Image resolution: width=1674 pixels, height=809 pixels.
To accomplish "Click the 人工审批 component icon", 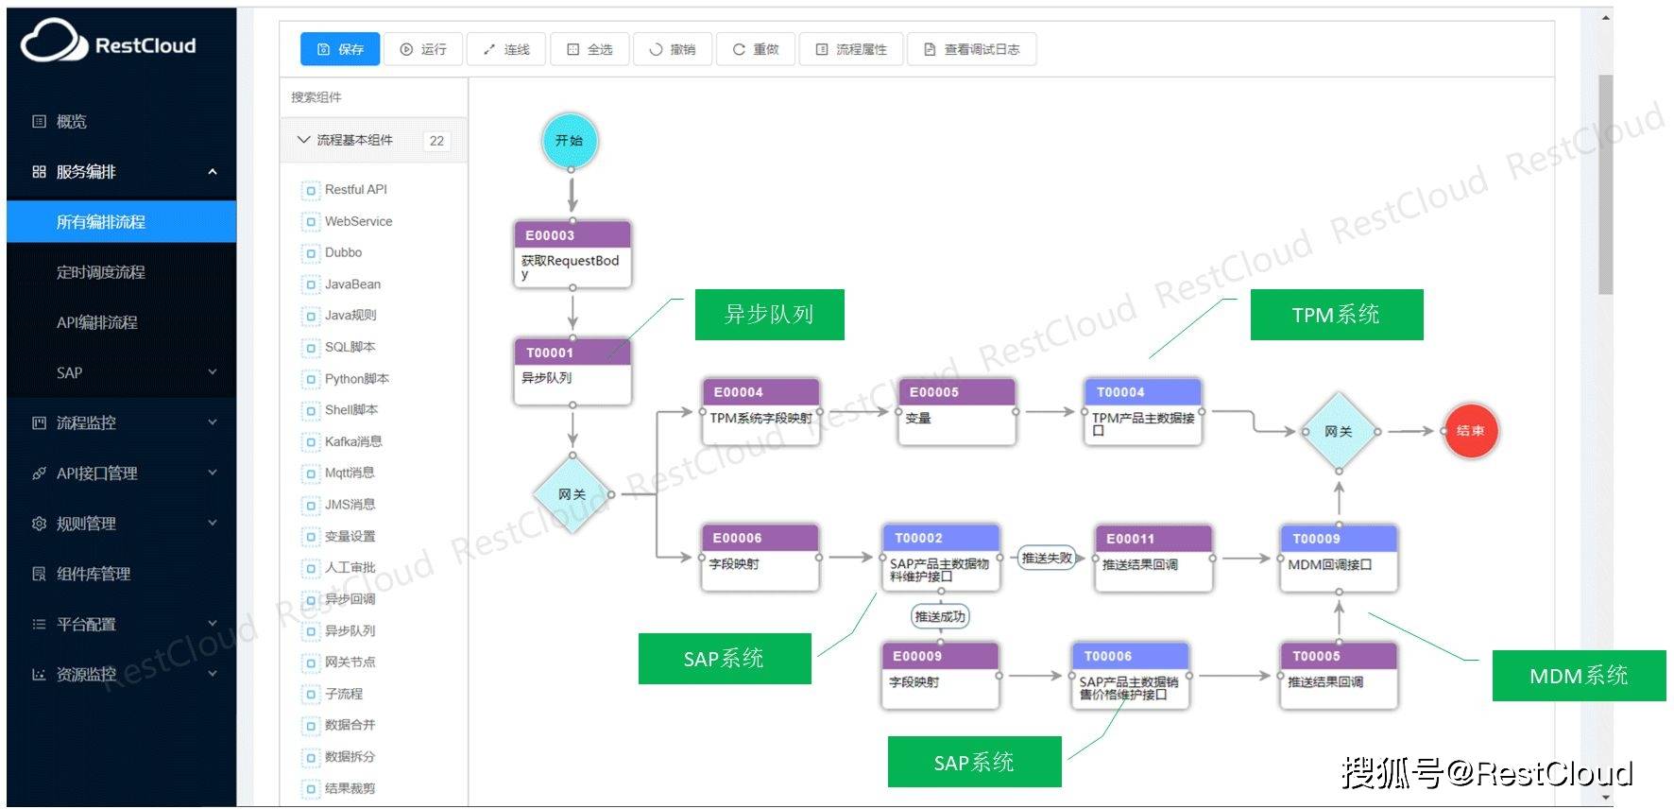I will (311, 568).
